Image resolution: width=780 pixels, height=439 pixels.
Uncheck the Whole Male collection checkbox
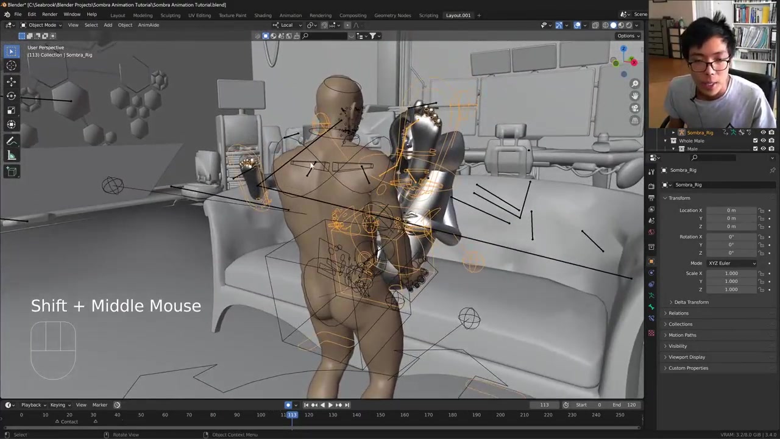point(756,141)
